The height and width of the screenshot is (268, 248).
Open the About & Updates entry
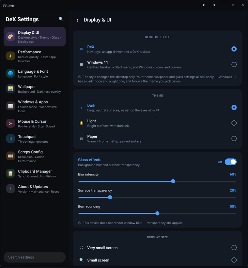[x=35, y=189]
